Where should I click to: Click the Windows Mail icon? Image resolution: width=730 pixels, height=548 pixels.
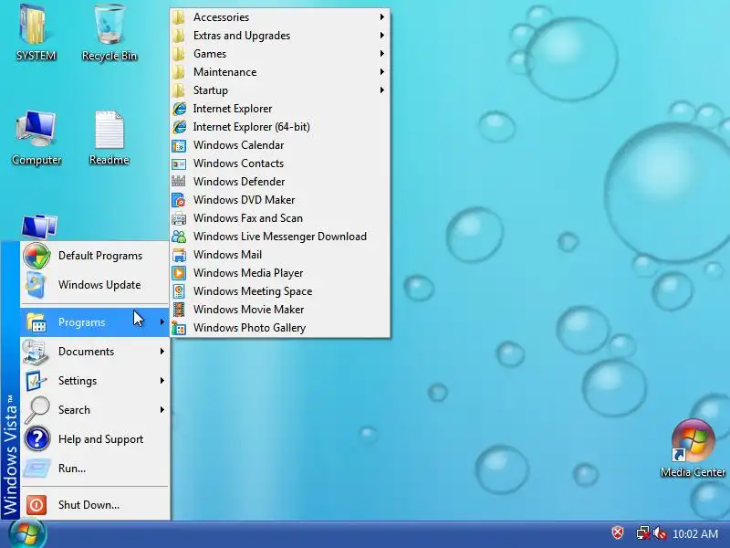coord(179,255)
